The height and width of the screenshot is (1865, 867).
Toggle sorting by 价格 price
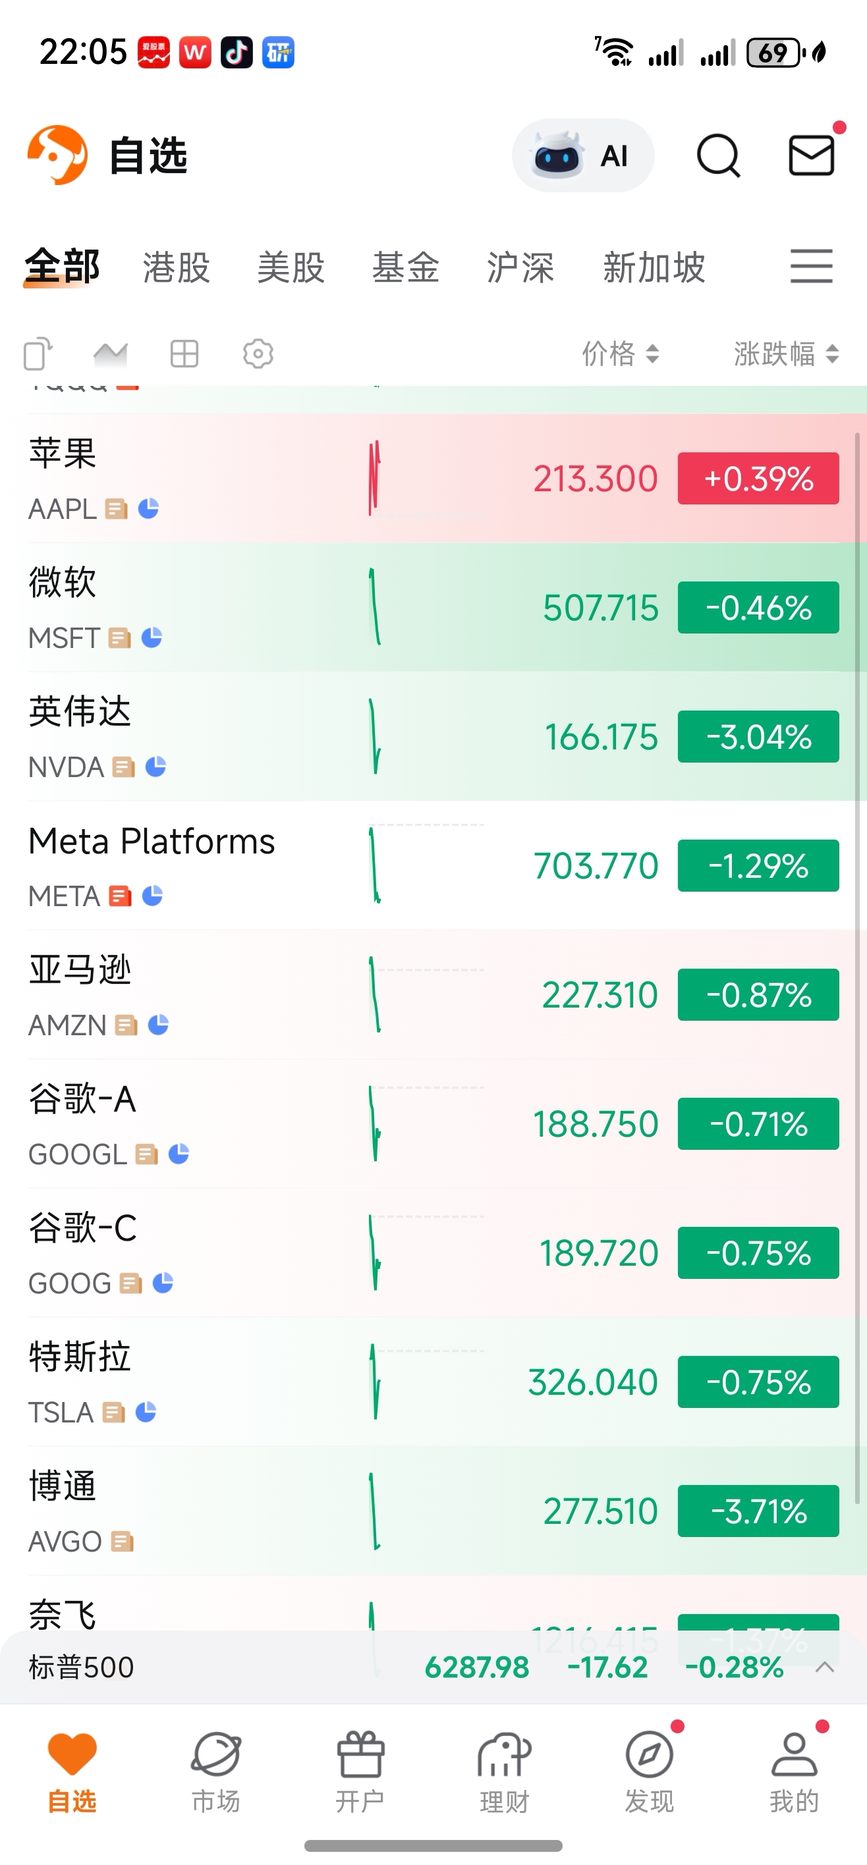click(621, 354)
